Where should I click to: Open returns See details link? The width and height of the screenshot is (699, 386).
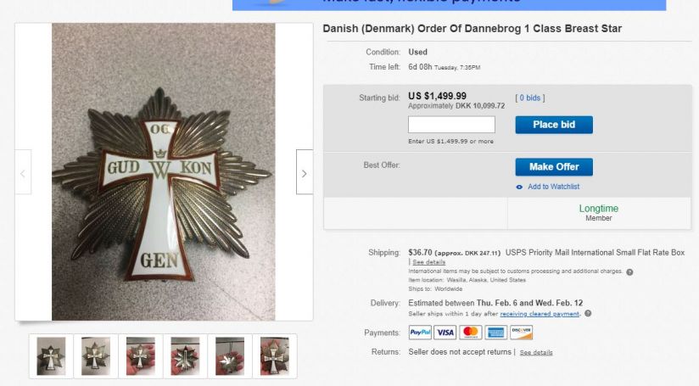pos(536,353)
